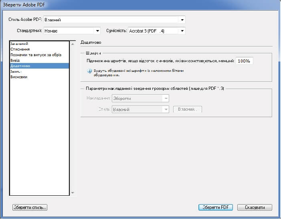Open the Захист settings category
This screenshot has height=219, width=281.
click(16, 71)
